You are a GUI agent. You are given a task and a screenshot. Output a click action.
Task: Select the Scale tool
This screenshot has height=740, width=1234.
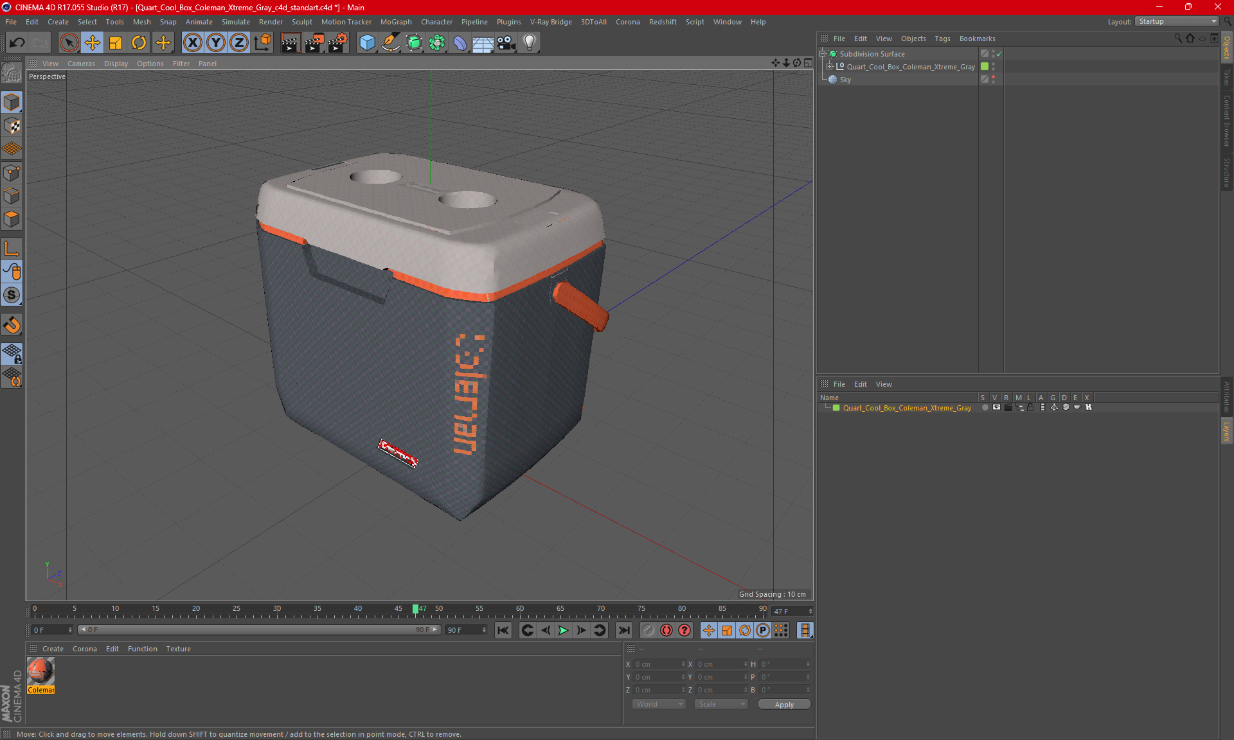[116, 43]
